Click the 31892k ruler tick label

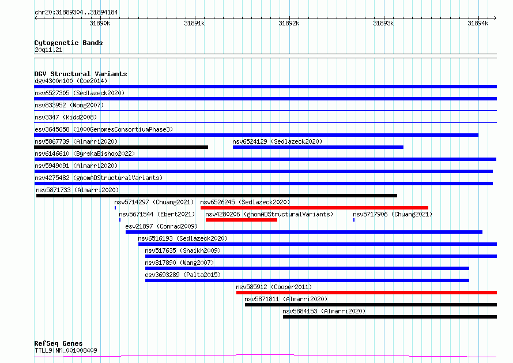289,23
